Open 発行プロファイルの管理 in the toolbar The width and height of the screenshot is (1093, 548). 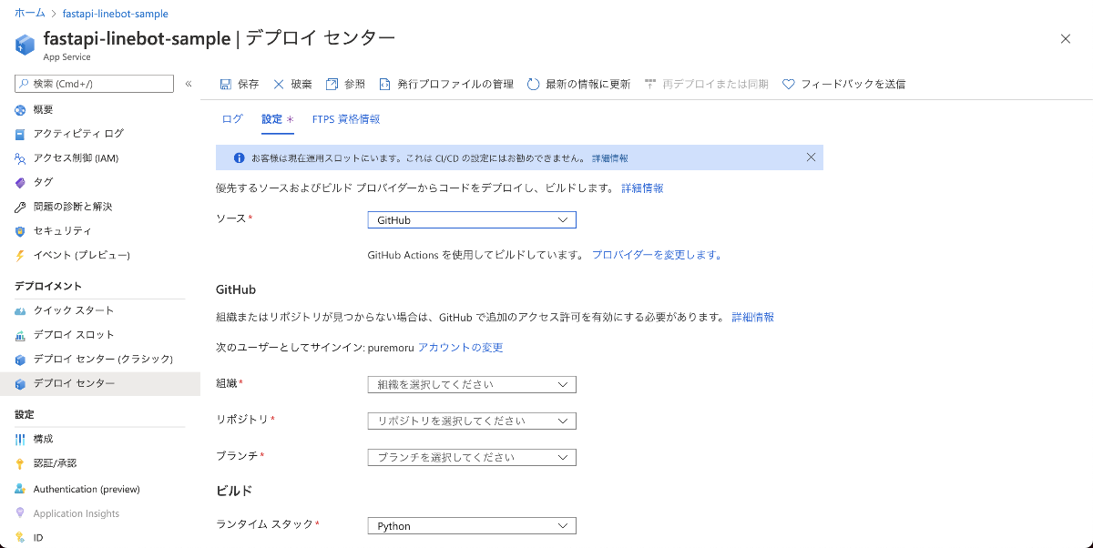pos(445,84)
